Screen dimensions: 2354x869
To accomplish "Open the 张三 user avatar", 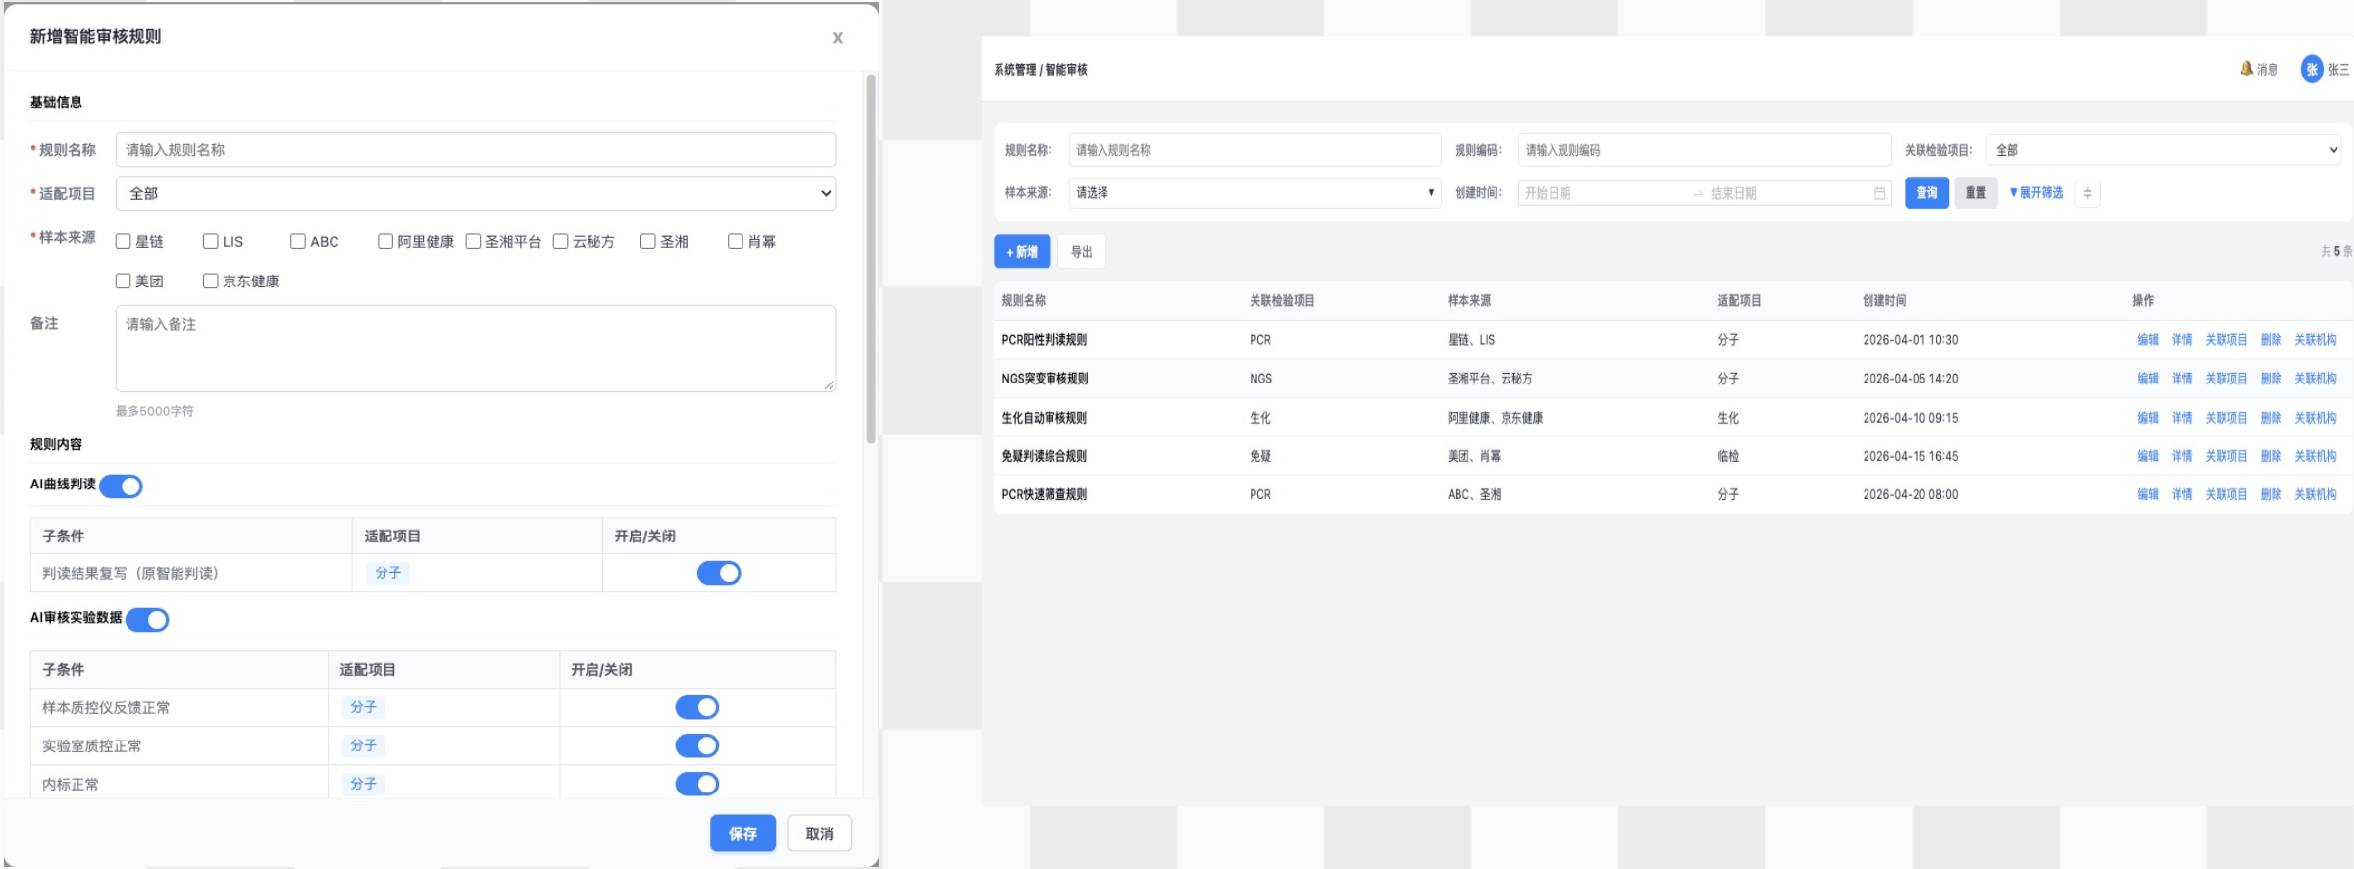I will coord(2312,69).
